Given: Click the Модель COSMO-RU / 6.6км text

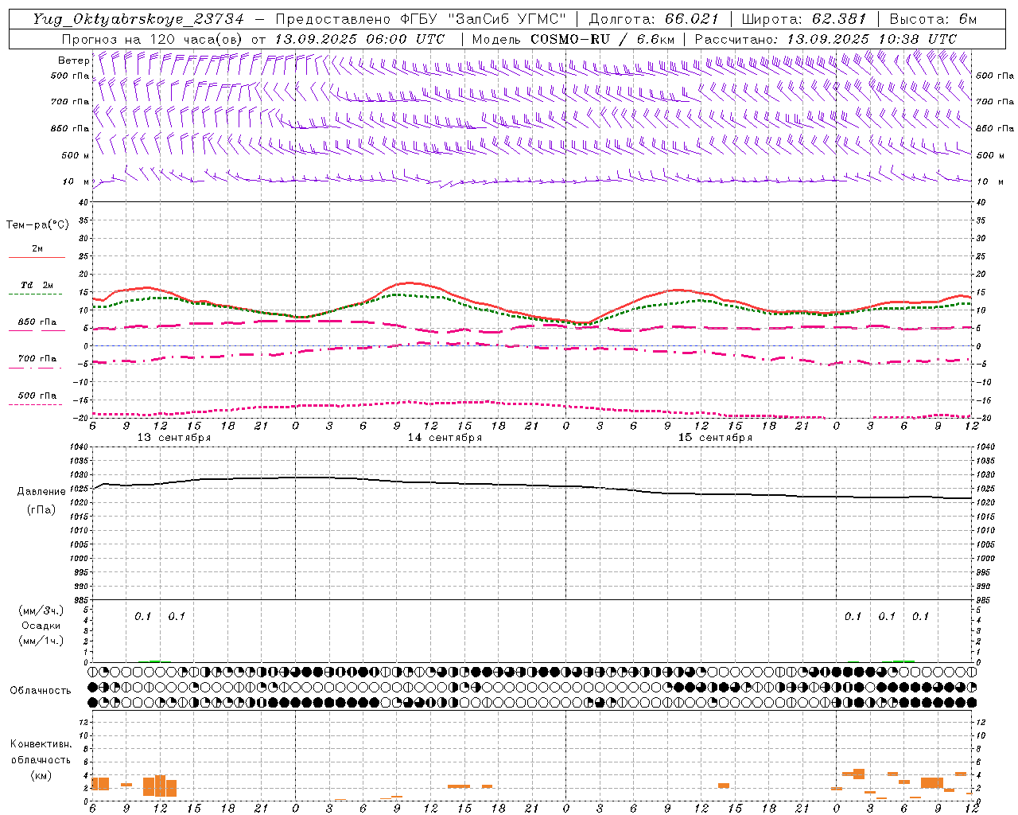Looking at the screenshot, I should coord(573,39).
